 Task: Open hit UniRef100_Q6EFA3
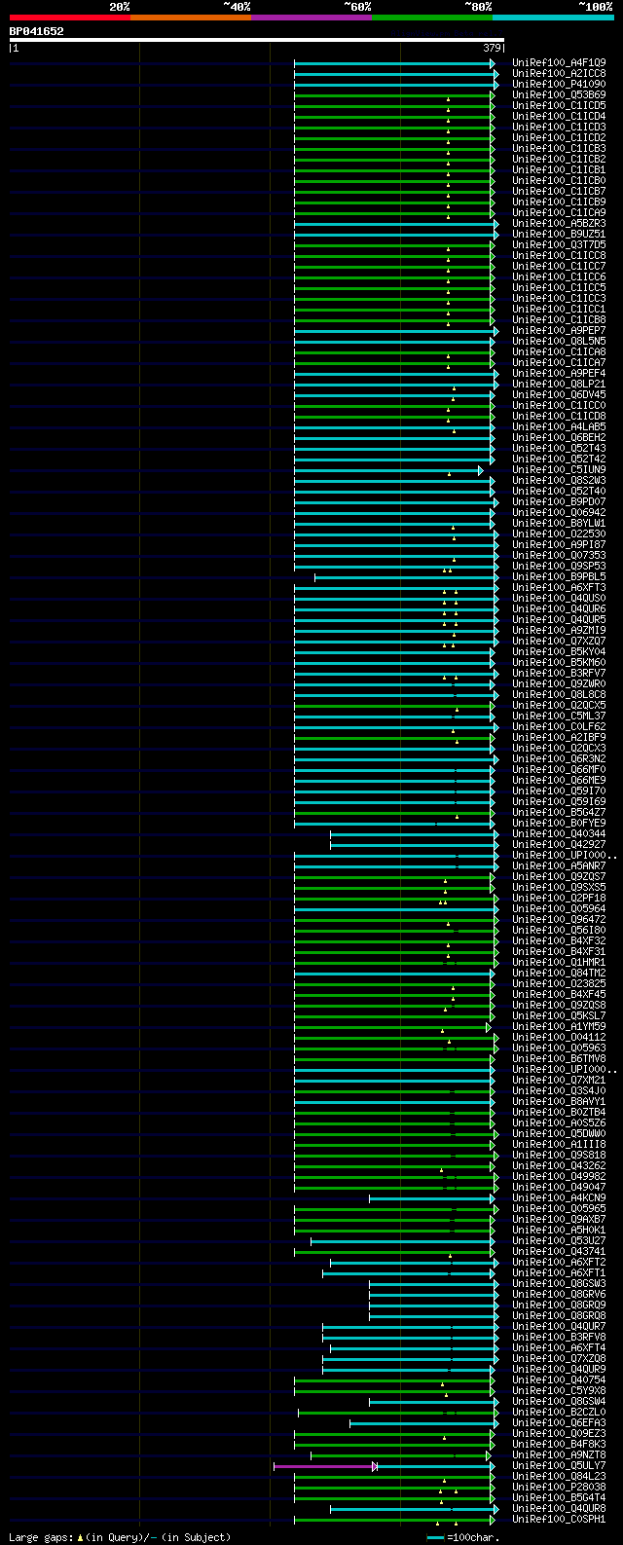pyautogui.click(x=559, y=1422)
